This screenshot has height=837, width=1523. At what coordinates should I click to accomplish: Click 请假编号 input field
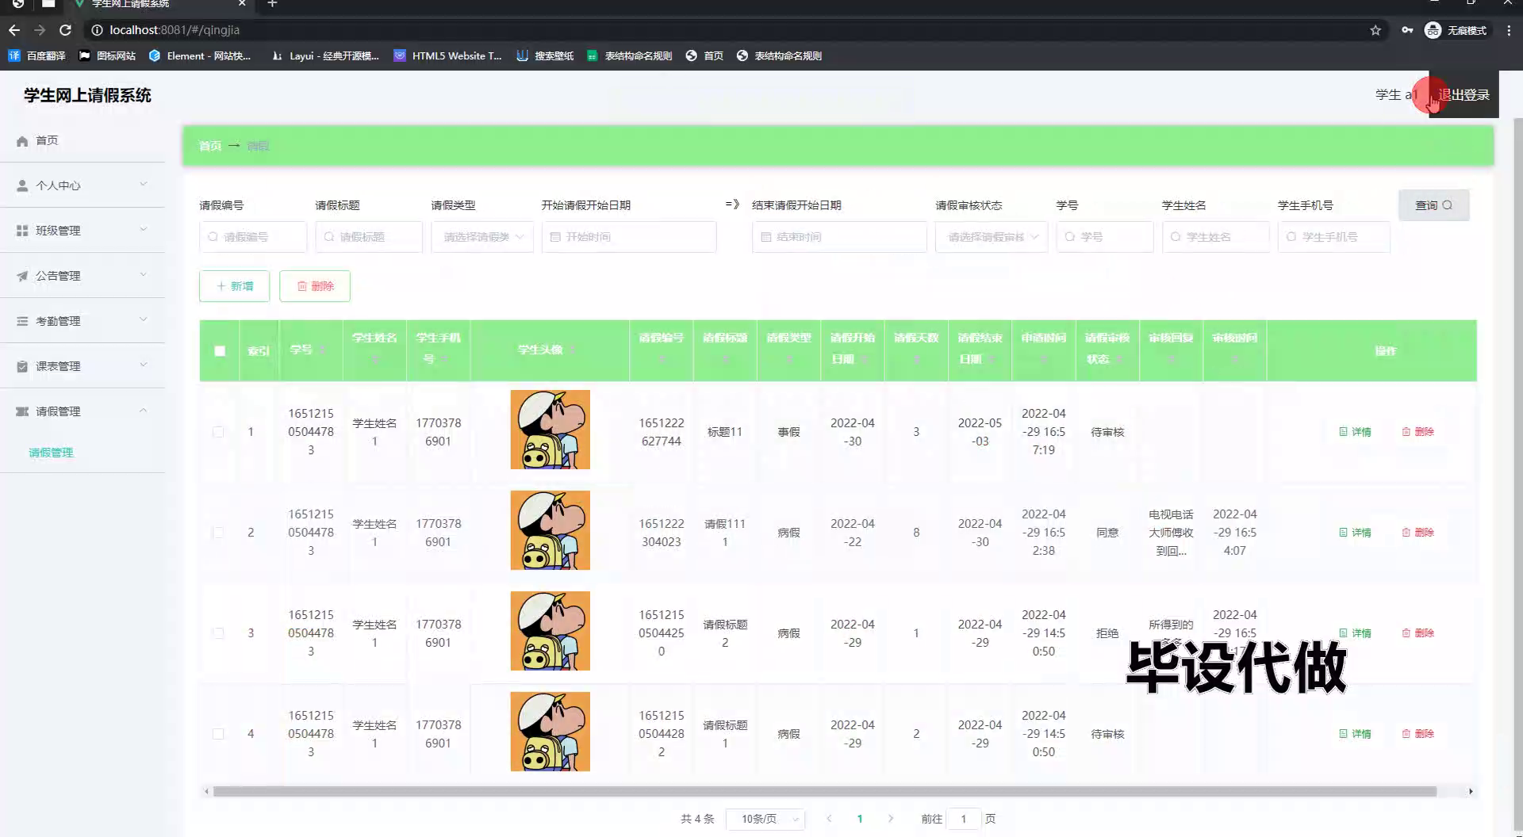(x=253, y=237)
